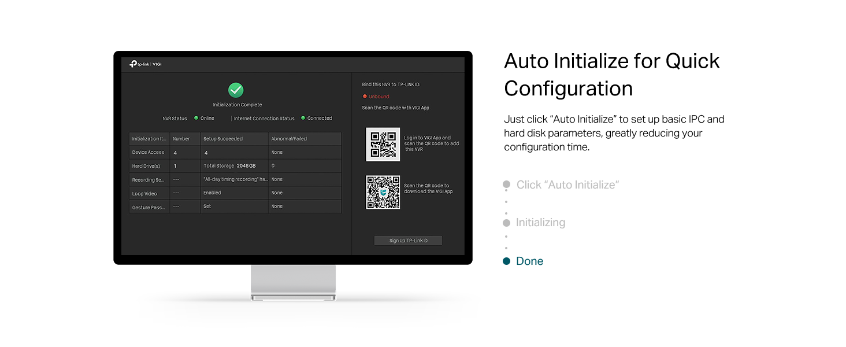The image size is (846, 347).
Task: Select the Click "Auto Initialize" step bullet
Action: click(x=506, y=184)
